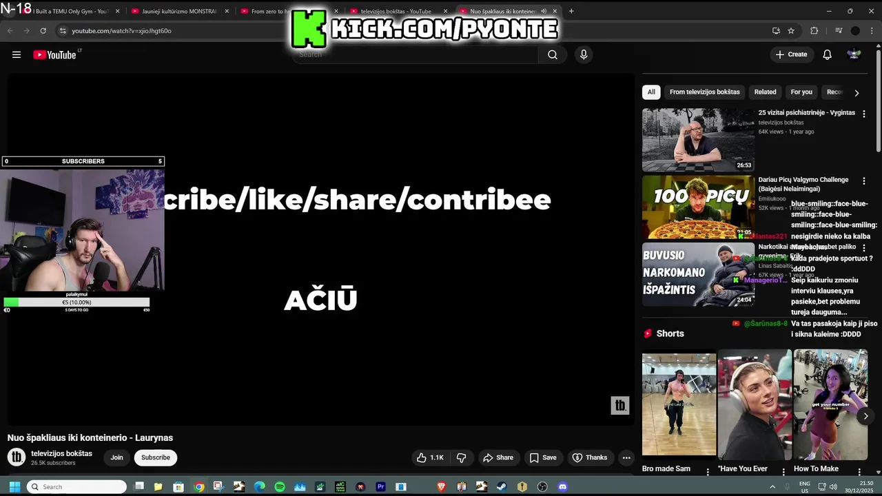The width and height of the screenshot is (882, 496).
Task: Save the video to a playlist
Action: tap(543, 457)
